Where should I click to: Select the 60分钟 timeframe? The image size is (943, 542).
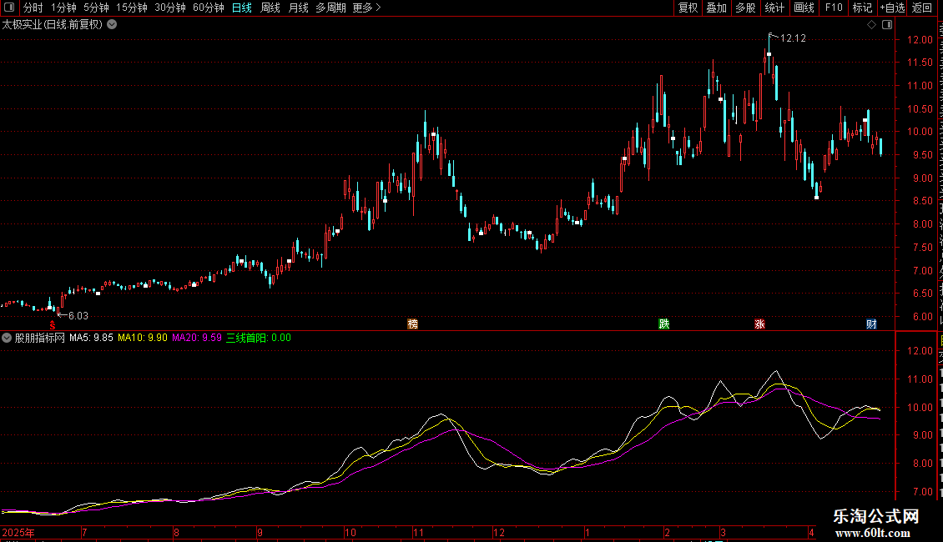click(208, 8)
